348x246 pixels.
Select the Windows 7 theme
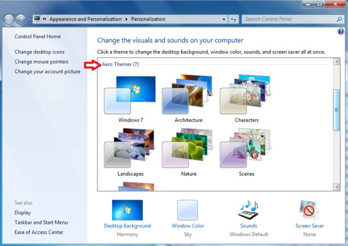point(130,99)
